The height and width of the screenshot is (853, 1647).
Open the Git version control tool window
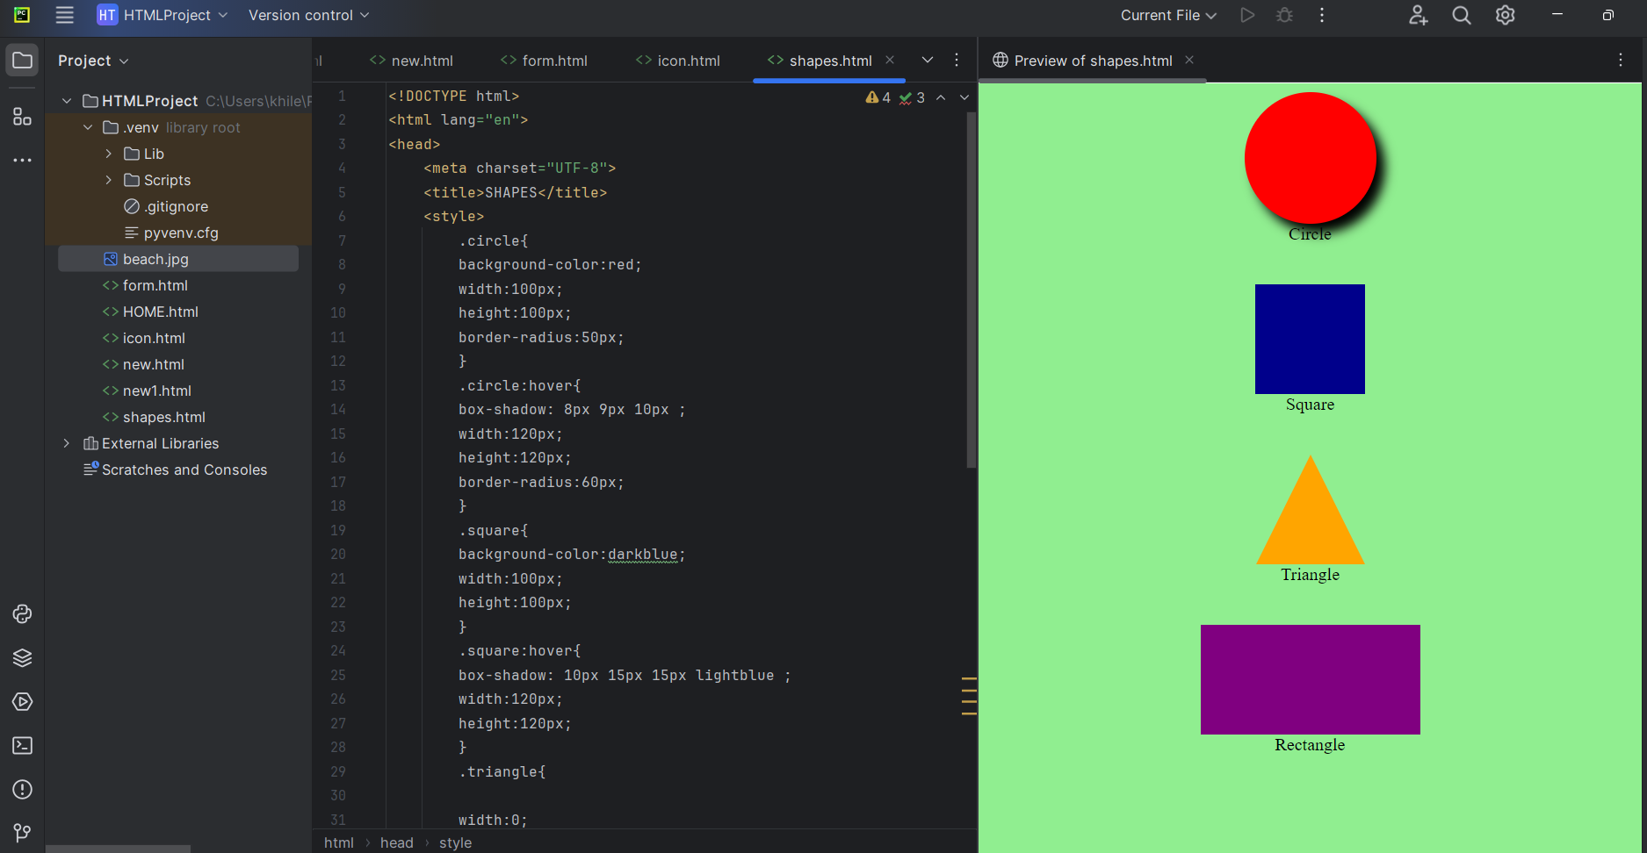point(22,832)
